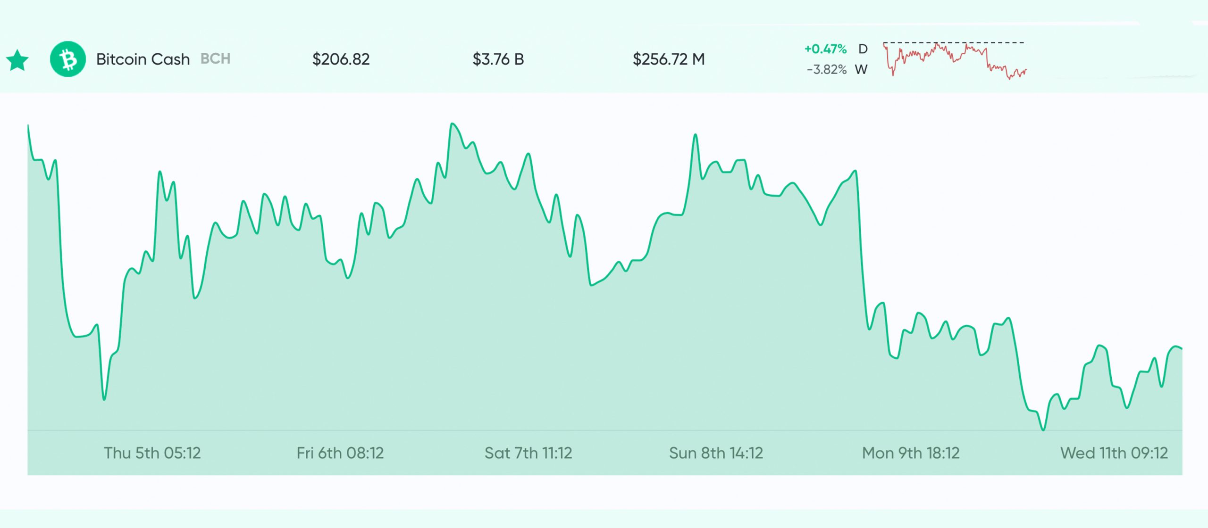This screenshot has height=528, width=1208.
Task: Select the $206.82 price value
Action: click(x=341, y=59)
